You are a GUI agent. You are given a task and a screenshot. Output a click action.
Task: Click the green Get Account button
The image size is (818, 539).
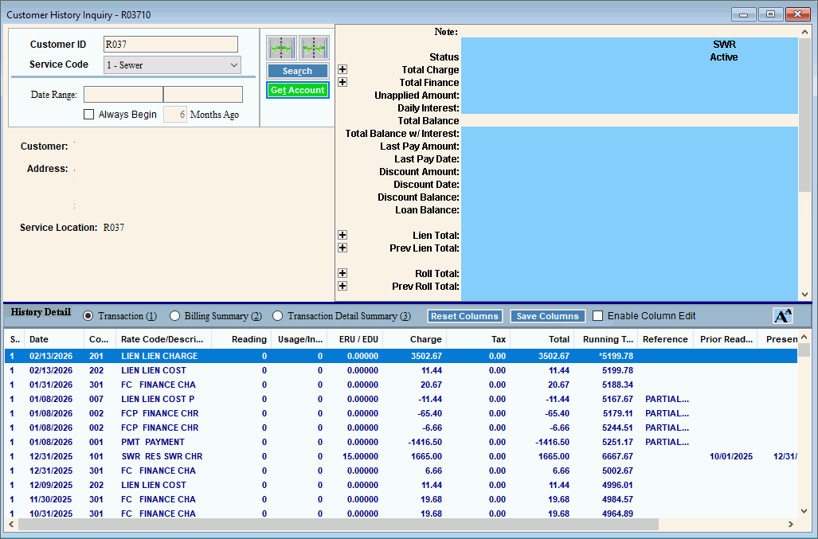point(297,90)
